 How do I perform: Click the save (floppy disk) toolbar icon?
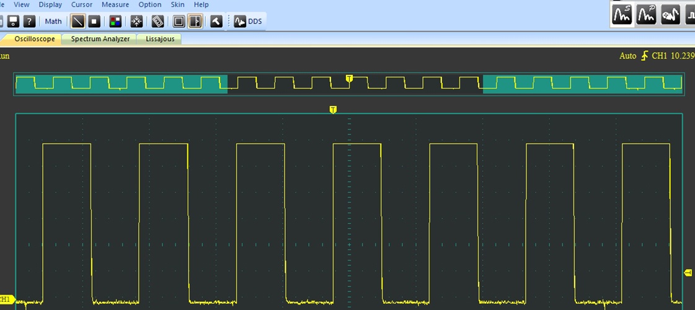point(14,21)
